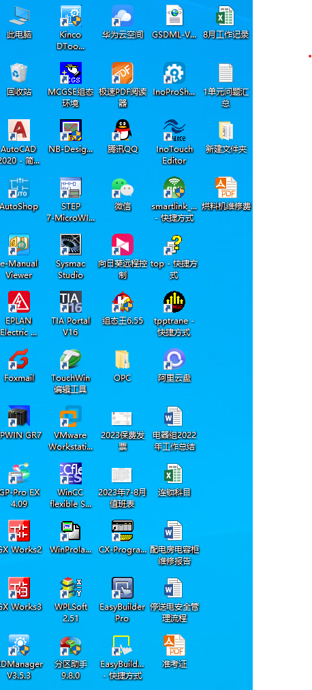The image size is (312, 690).
Task: Select the 微信 WeChat icon
Action: tap(123, 188)
